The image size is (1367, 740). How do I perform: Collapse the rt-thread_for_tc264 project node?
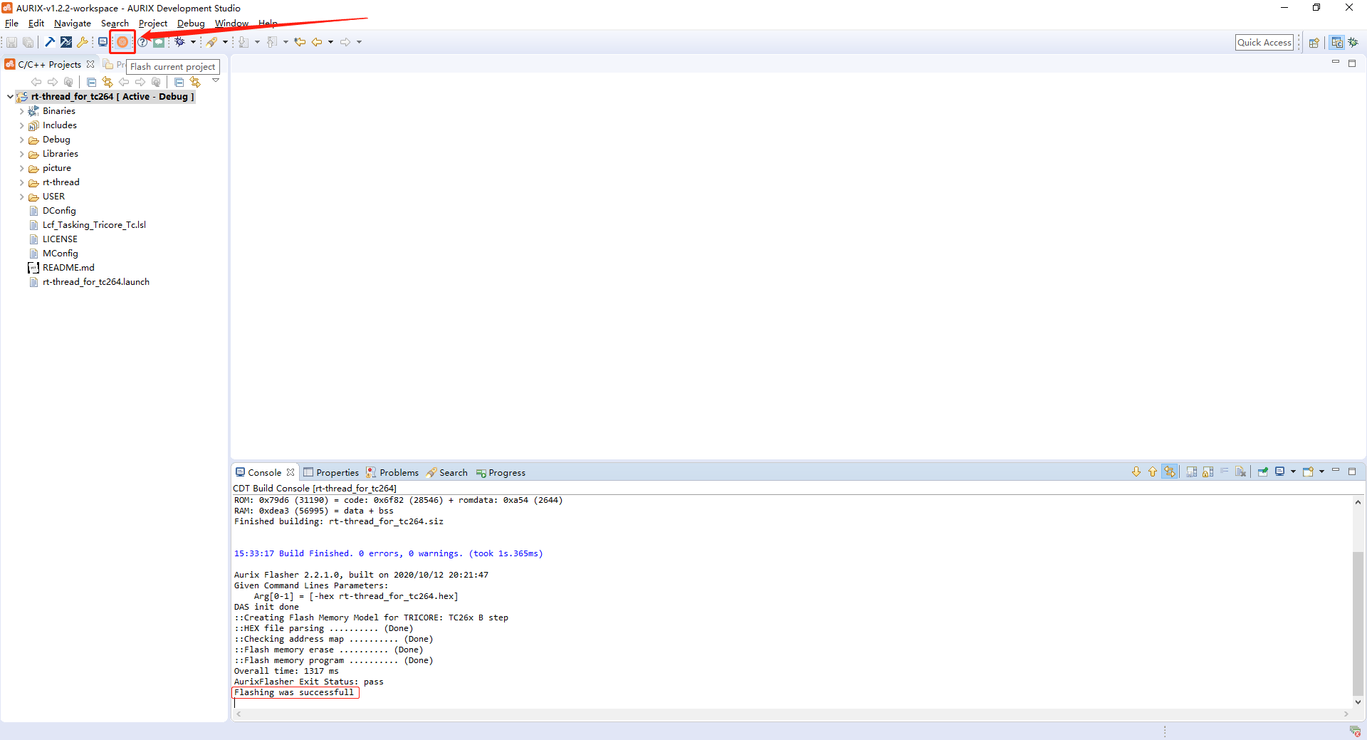pos(10,97)
